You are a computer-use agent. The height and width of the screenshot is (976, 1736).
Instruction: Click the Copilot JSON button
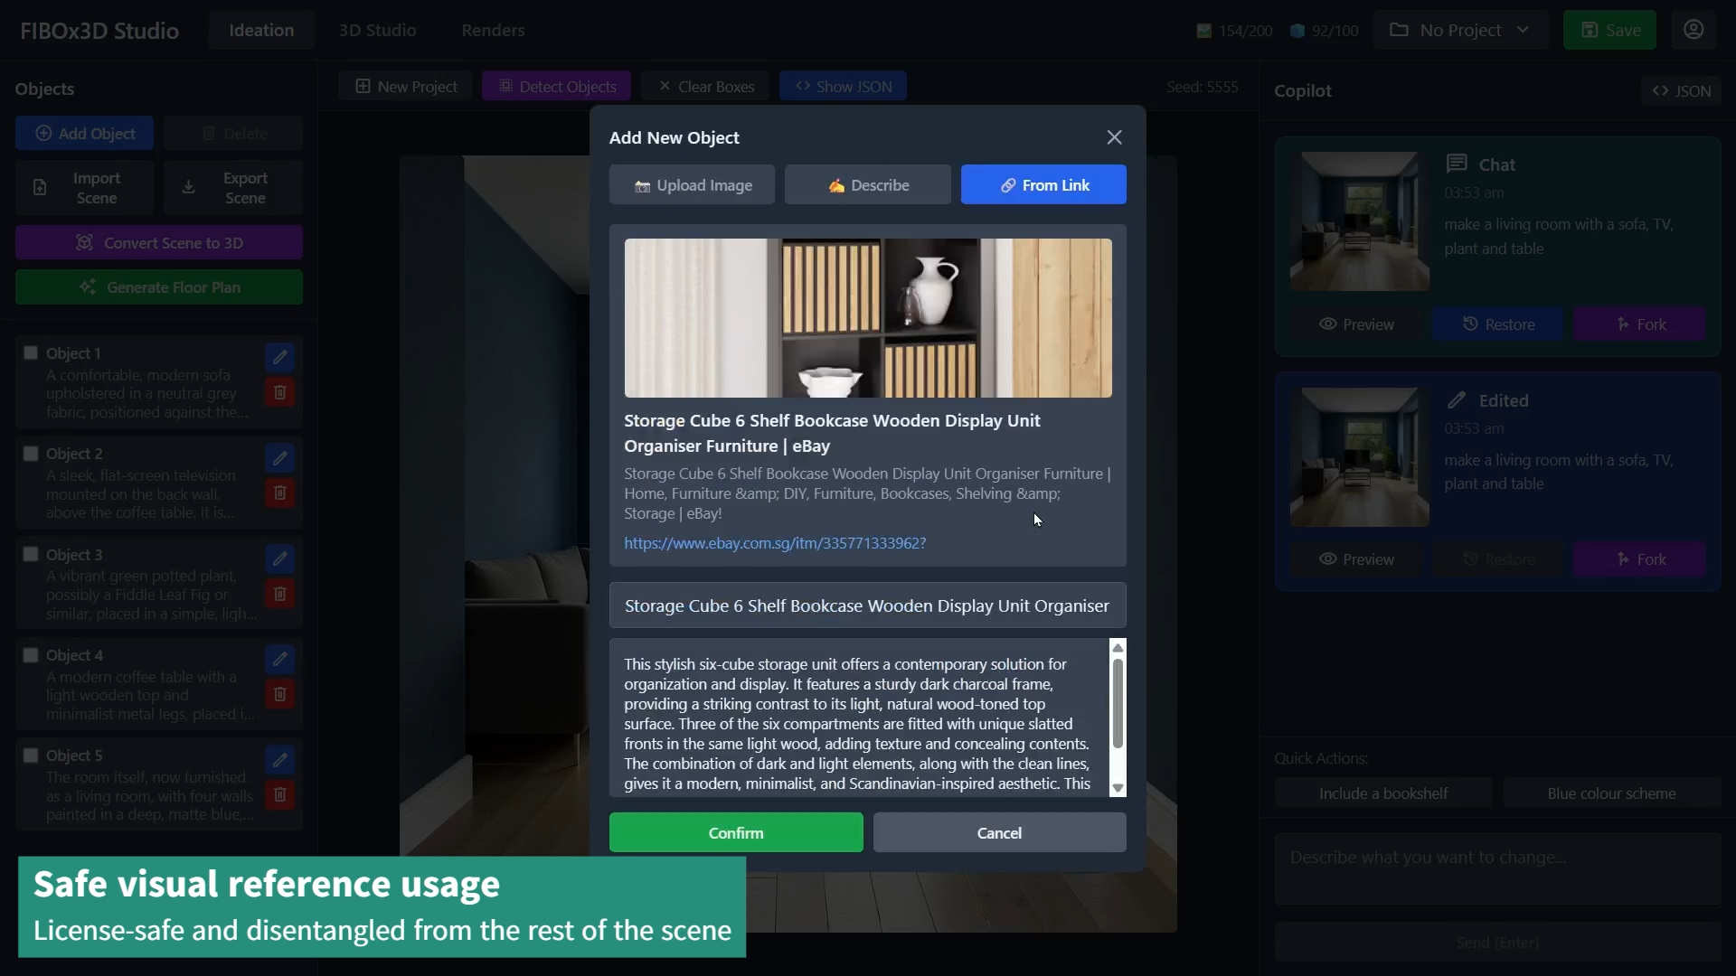(x=1682, y=90)
